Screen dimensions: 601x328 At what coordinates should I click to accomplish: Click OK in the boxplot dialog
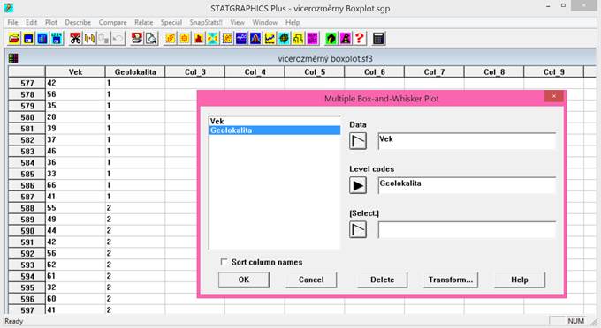point(244,280)
